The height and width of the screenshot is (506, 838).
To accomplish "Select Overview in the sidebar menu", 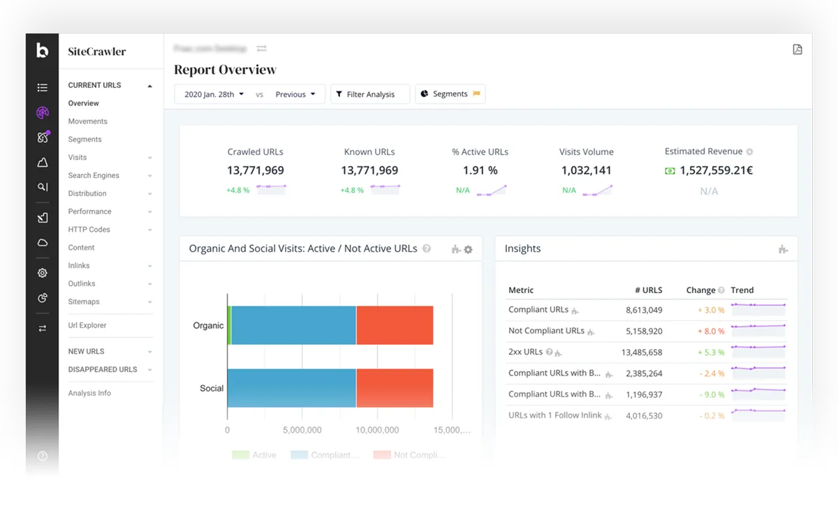I will pyautogui.click(x=84, y=103).
